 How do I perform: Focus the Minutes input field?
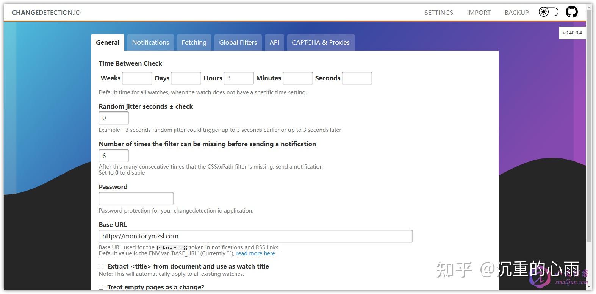pyautogui.click(x=298, y=78)
